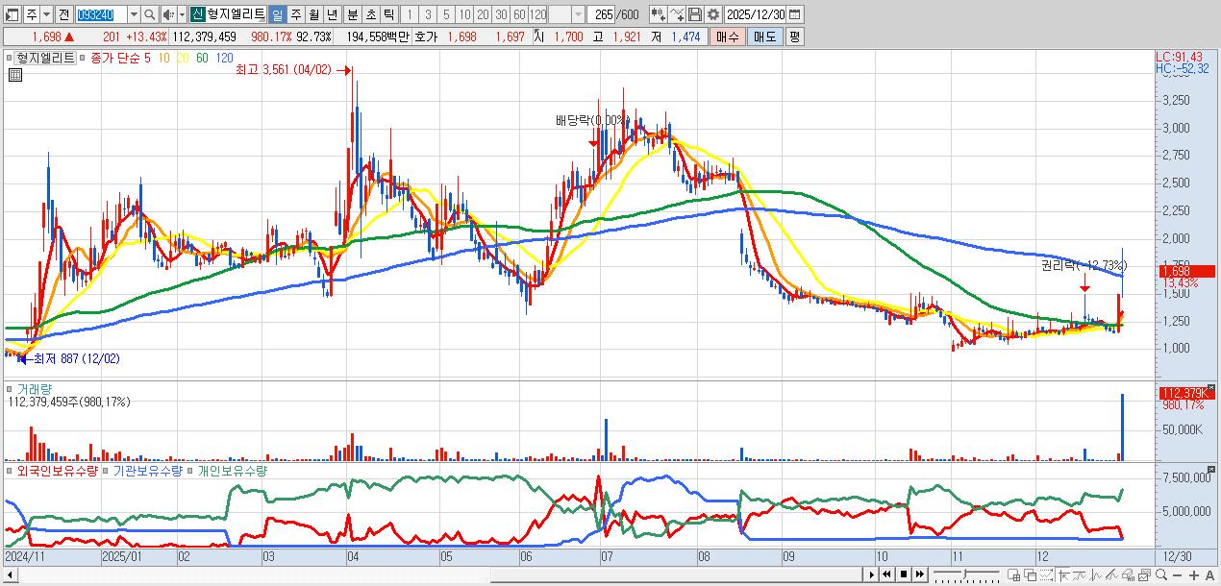Select weekly 주 chart period
Viewport: 1221px width, 586px height.
pos(294,15)
